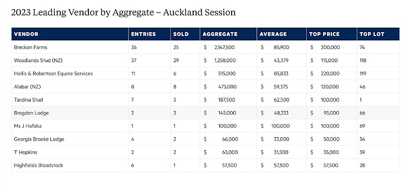The width and height of the screenshot is (410, 185).
Task: Select the Highfields Bloodstock row
Action: pyautogui.click(x=205, y=165)
